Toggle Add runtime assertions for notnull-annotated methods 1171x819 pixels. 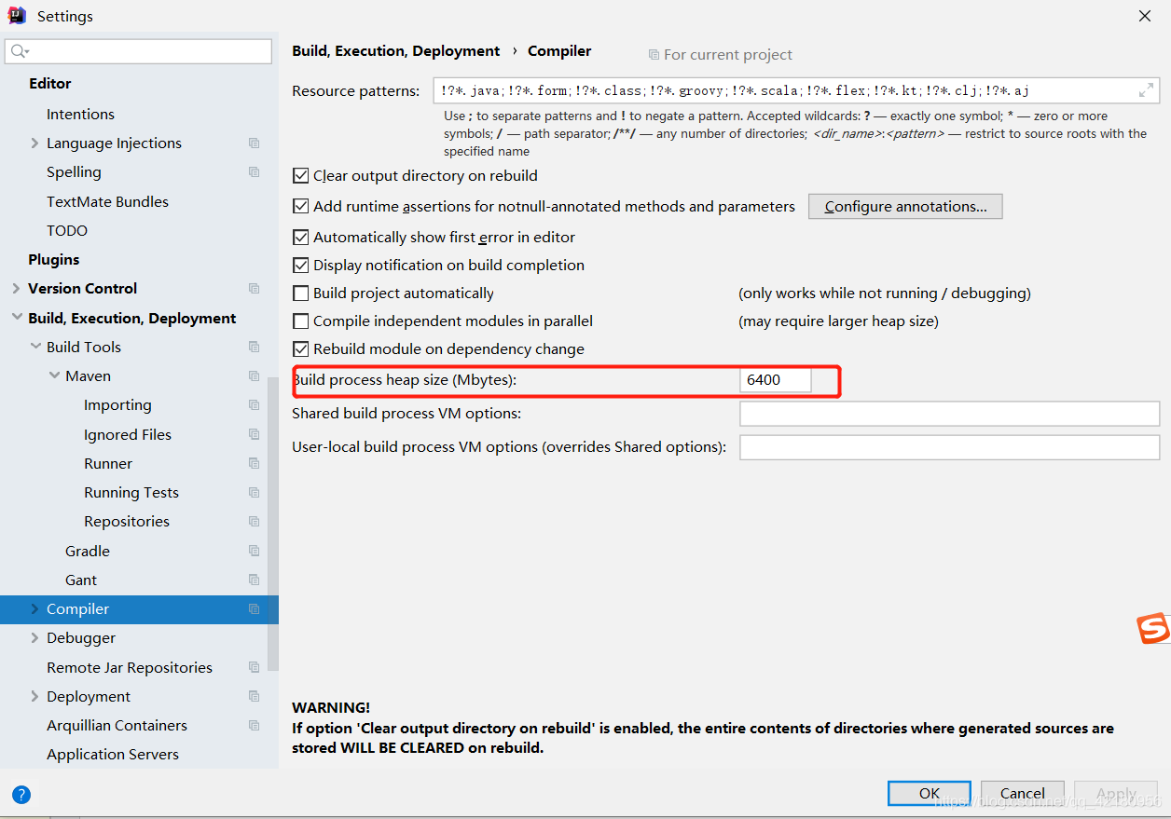click(x=300, y=206)
